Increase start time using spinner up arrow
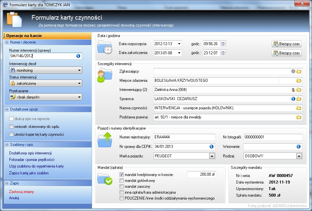 [x=223, y=42]
